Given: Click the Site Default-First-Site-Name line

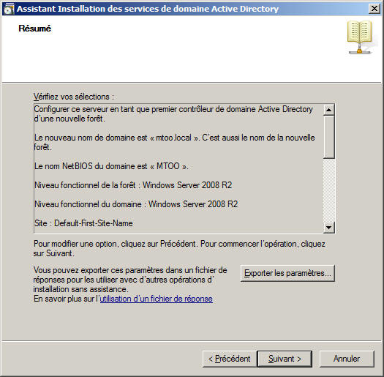Looking at the screenshot, I should [83, 223].
